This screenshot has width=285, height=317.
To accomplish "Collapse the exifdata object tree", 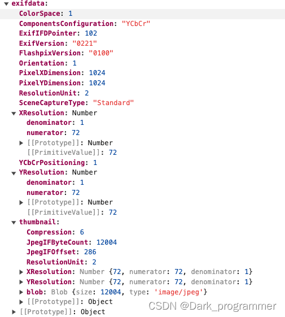I will coord(6,4).
